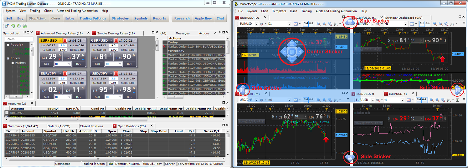Close the Advanced Dealing Rates tab
Image resolution: width=468 pixels, height=168 pixels.
pos(89,33)
